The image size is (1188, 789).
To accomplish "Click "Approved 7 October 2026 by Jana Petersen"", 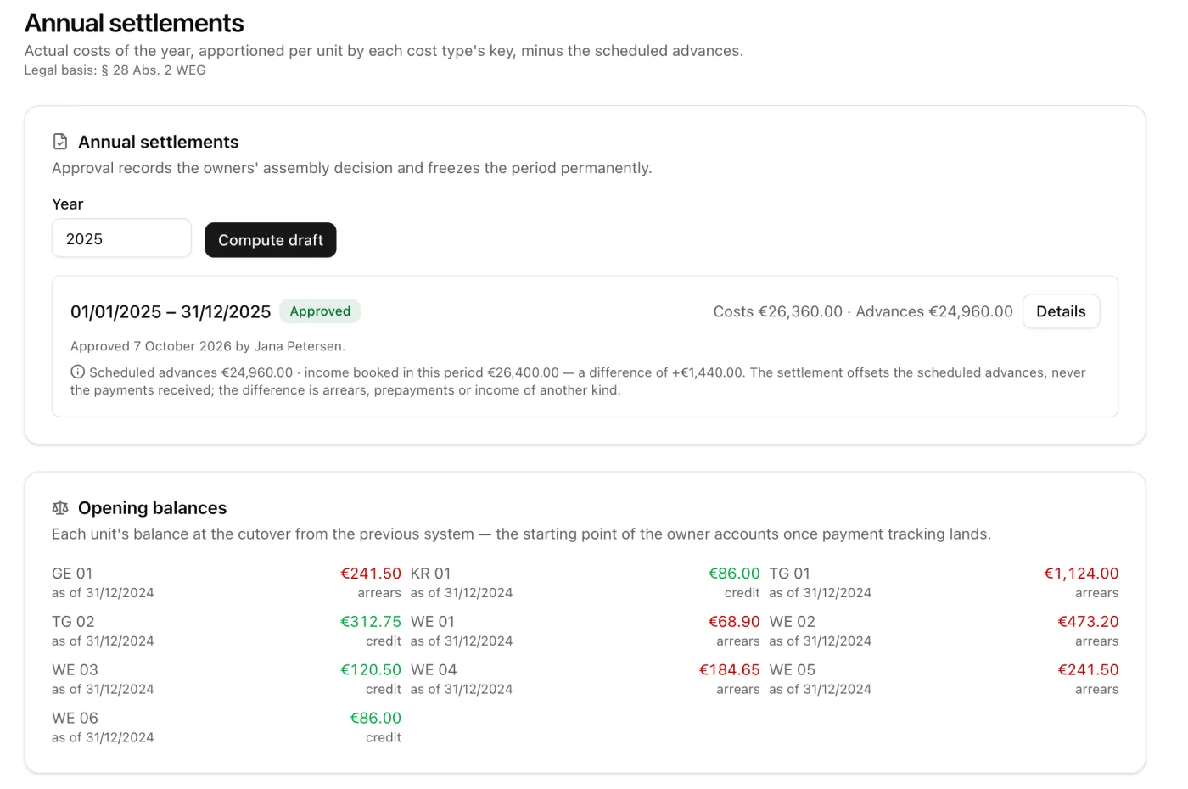I will click(x=208, y=346).
